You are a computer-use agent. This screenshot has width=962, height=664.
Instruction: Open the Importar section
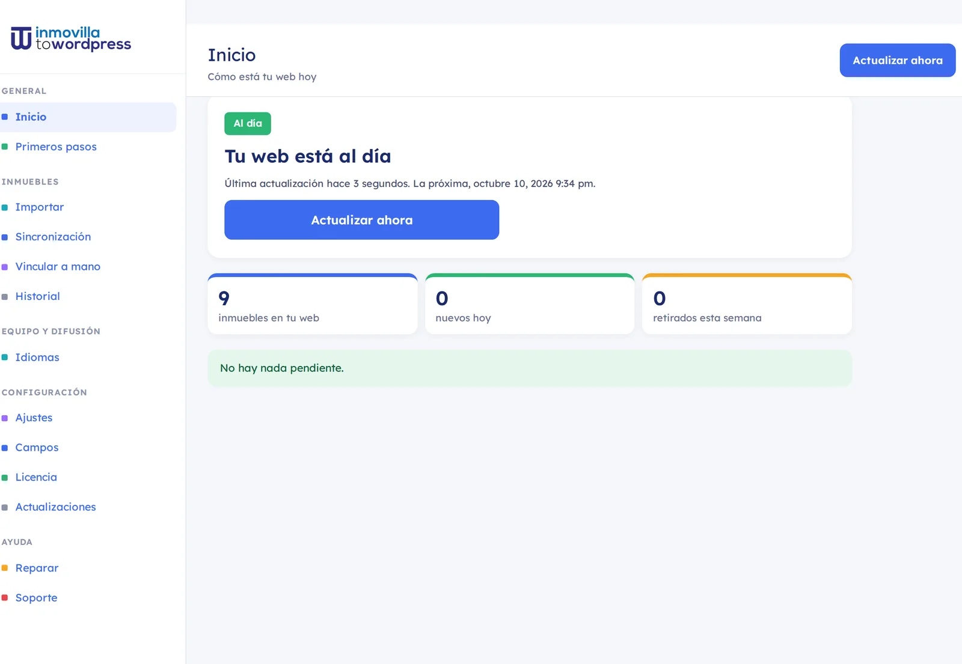tap(88, 207)
